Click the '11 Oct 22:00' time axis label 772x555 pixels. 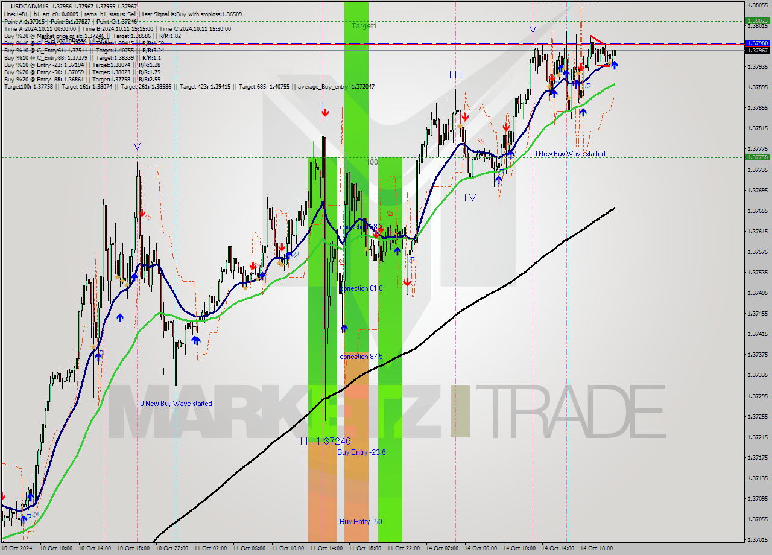(402, 548)
